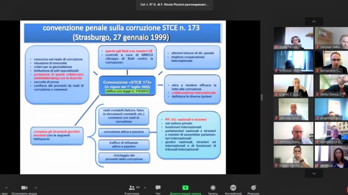348x195 pixels.
Task: Show next gallery page with down chevron
Action: (x=314, y=173)
